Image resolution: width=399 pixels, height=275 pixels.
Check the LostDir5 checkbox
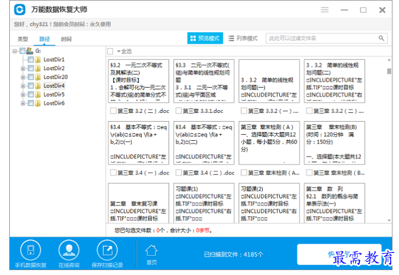pyautogui.click(x=31, y=94)
